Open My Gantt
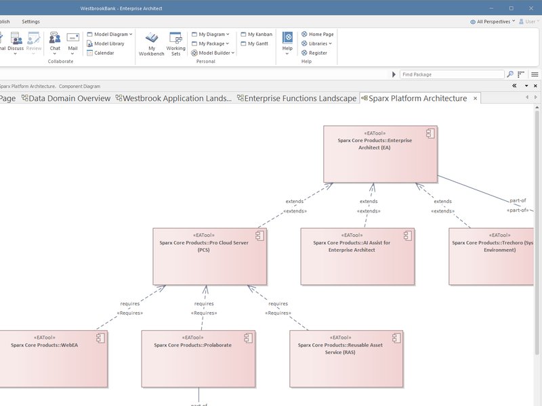 tap(255, 43)
